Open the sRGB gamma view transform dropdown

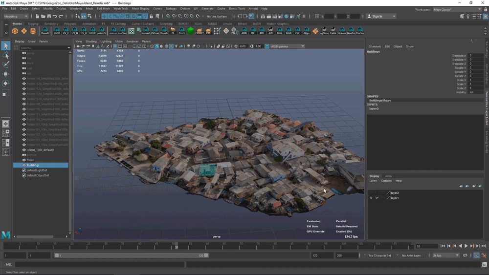tap(287, 46)
